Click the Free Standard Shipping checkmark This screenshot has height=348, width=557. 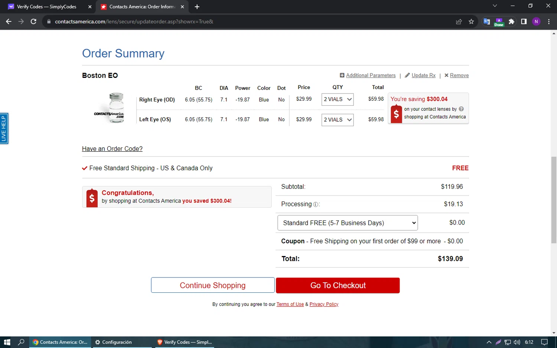click(85, 168)
